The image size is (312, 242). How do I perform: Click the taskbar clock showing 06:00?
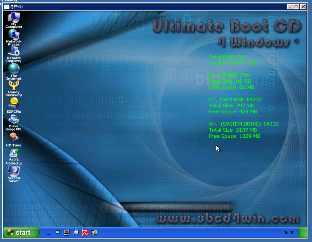289,233
